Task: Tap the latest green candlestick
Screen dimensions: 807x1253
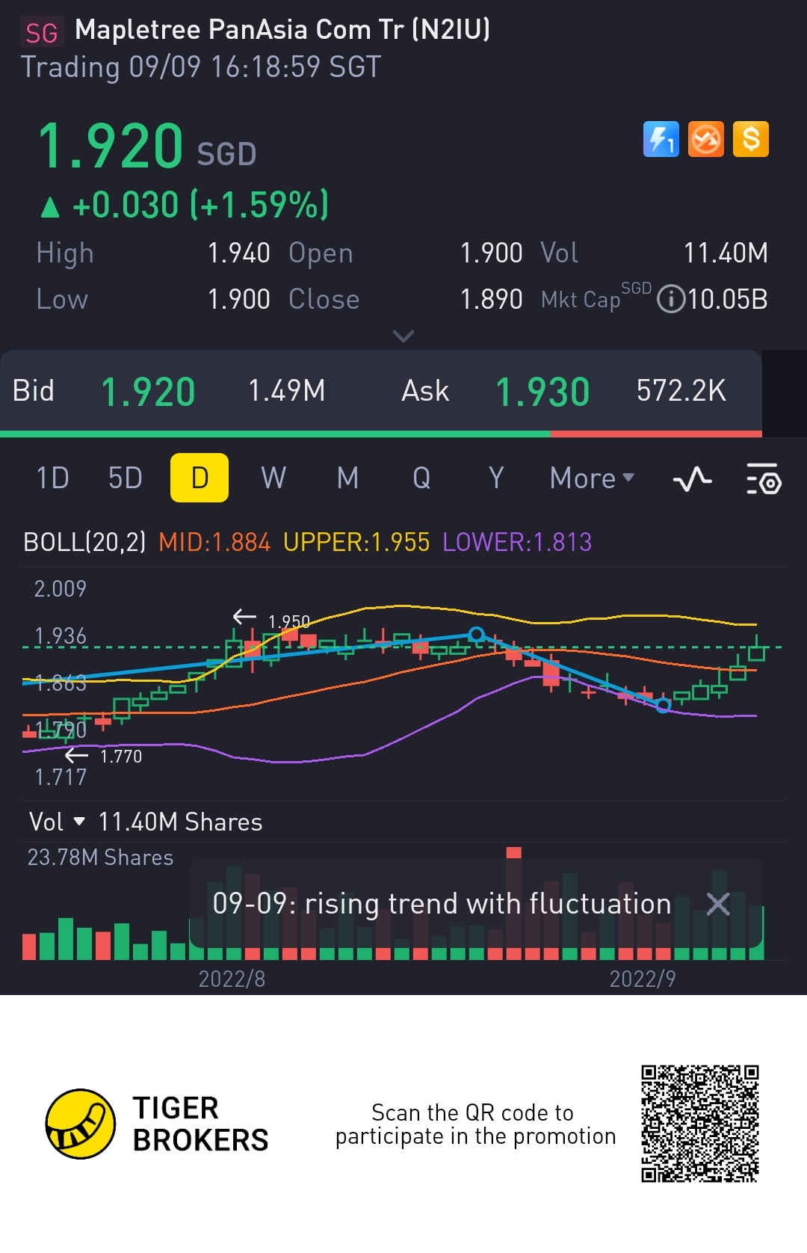Action: click(756, 649)
